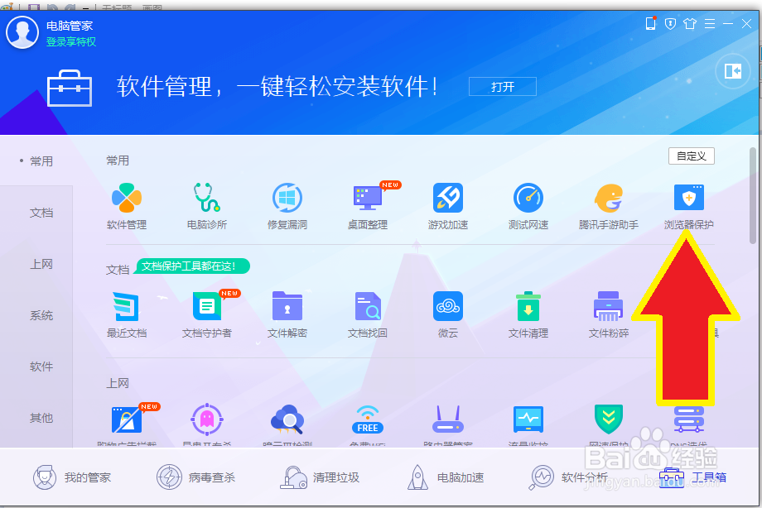Image resolution: width=762 pixels, height=508 pixels.
Task: Open 文件粉碎 shredder tool
Action: point(609,314)
